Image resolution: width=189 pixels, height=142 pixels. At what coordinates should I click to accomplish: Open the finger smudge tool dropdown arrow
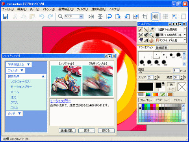[185, 40]
